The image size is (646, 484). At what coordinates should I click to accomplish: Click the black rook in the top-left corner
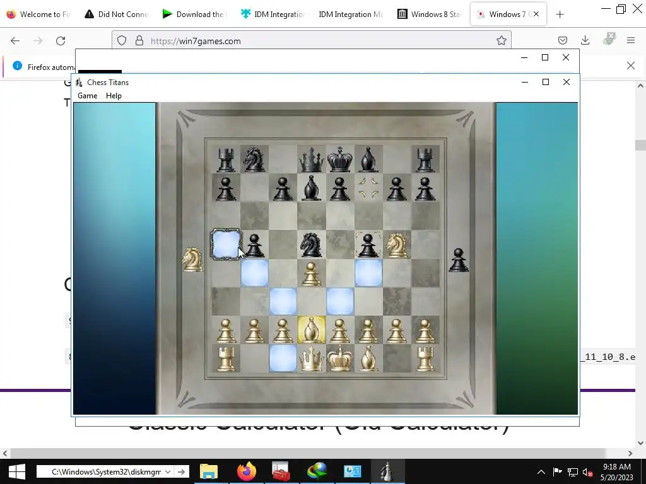(226, 159)
